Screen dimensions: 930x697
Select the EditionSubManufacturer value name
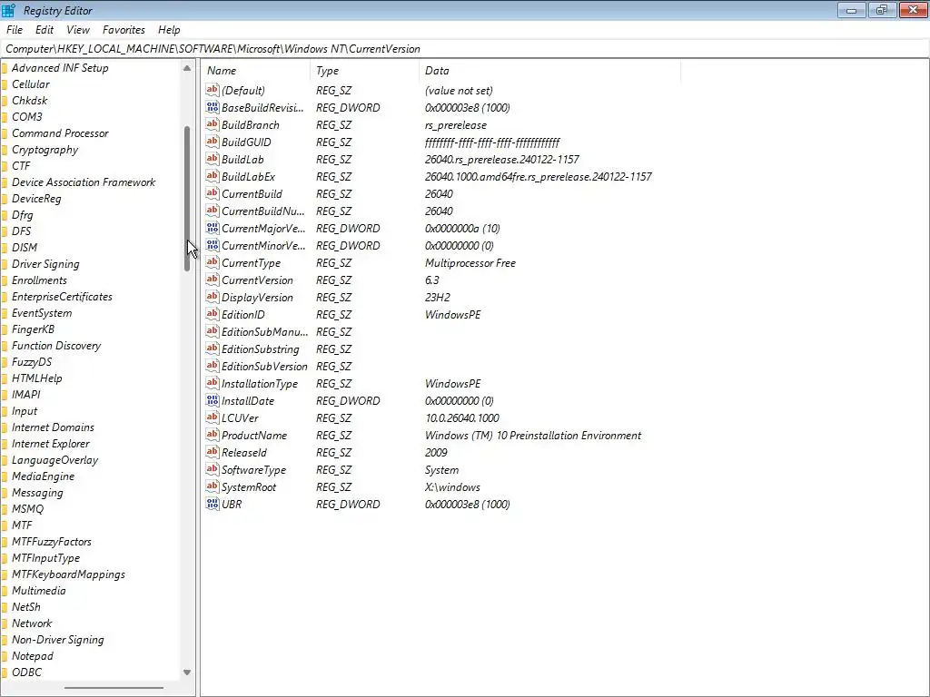[264, 332]
